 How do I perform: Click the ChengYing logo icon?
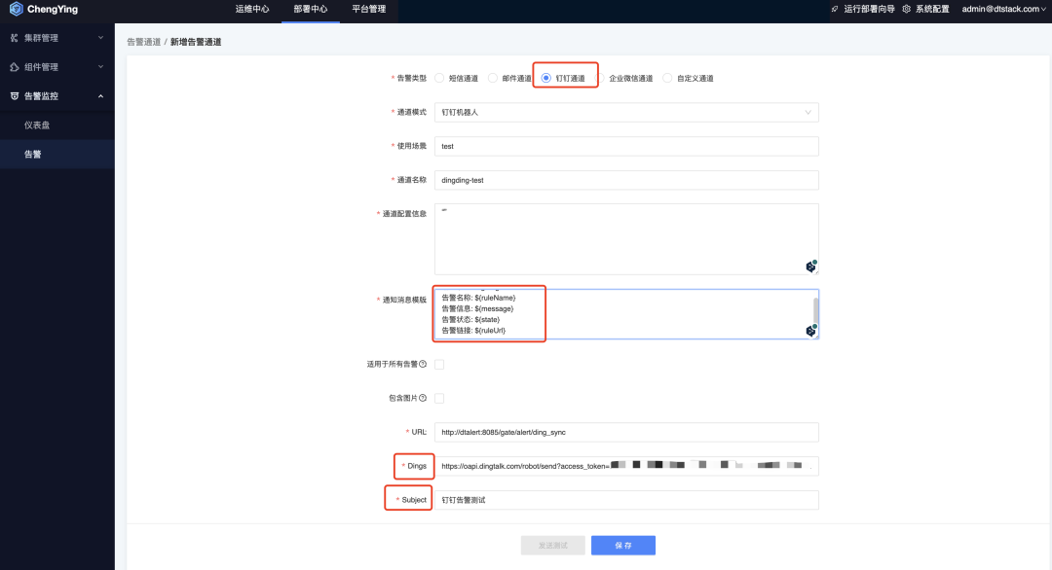tap(17, 9)
